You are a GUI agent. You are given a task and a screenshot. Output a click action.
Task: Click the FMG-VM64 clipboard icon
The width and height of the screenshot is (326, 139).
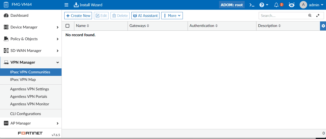[x=6, y=5]
